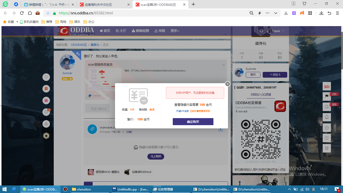Collapse the scav宝箱修改省流 content panel chevron
Screen dimensions: 343x193
pyautogui.click(x=223, y=65)
